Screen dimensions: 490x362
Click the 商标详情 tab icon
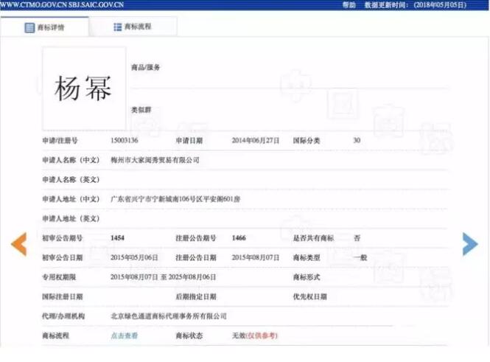click(29, 27)
